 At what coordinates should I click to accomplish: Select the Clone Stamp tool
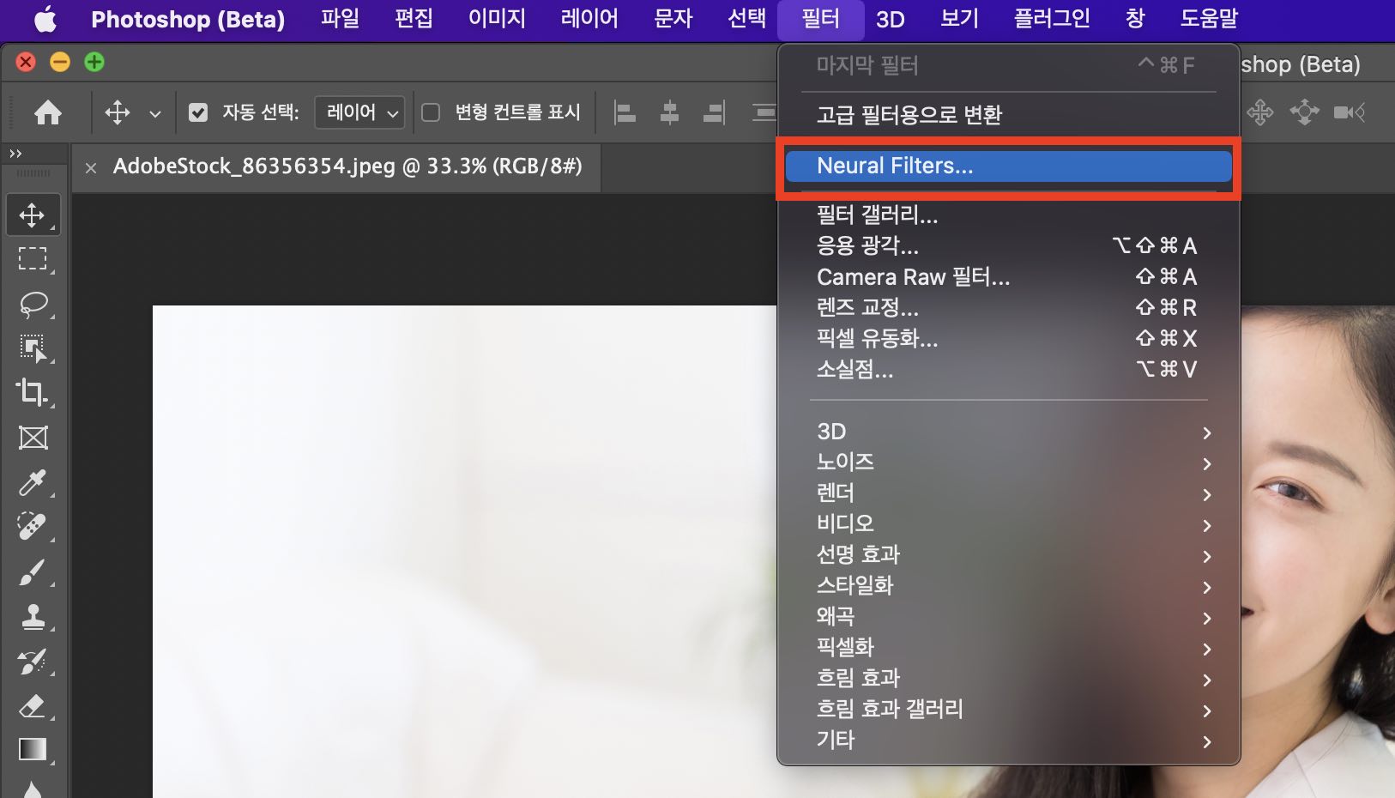point(33,617)
